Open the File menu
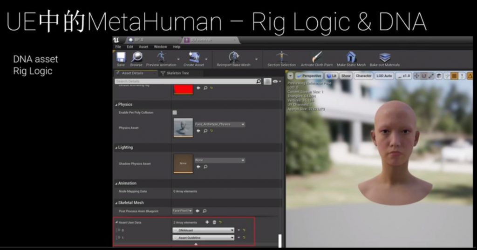The width and height of the screenshot is (477, 250). click(118, 47)
